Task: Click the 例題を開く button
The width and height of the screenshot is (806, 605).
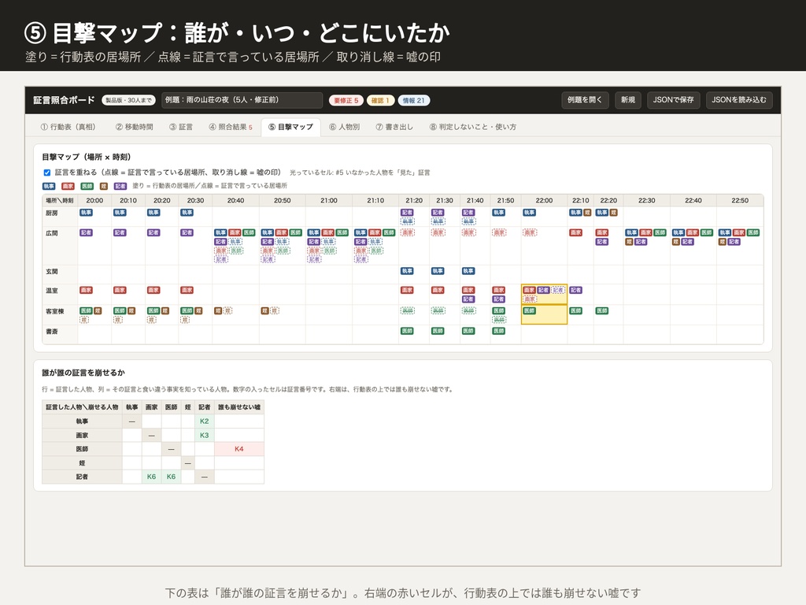Action: 585,100
